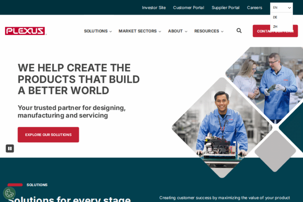Open the cookie preferences icon
Viewport: 303px width, 202px height.
click(9, 193)
